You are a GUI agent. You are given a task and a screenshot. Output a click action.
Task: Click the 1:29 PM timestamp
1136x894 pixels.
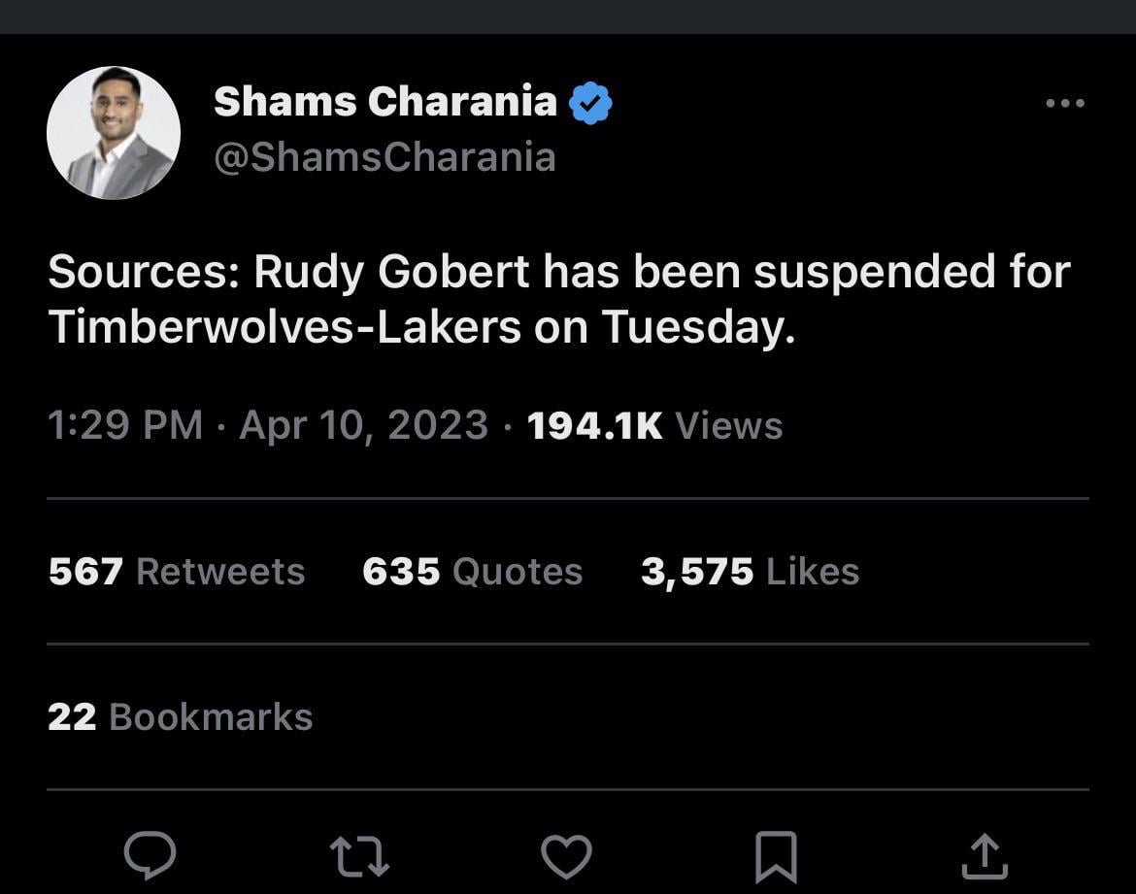(125, 425)
